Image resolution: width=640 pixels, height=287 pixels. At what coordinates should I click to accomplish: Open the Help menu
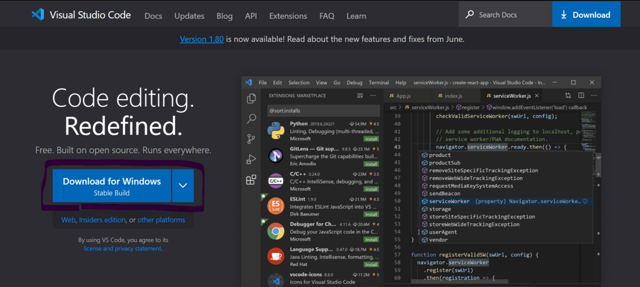401,83
